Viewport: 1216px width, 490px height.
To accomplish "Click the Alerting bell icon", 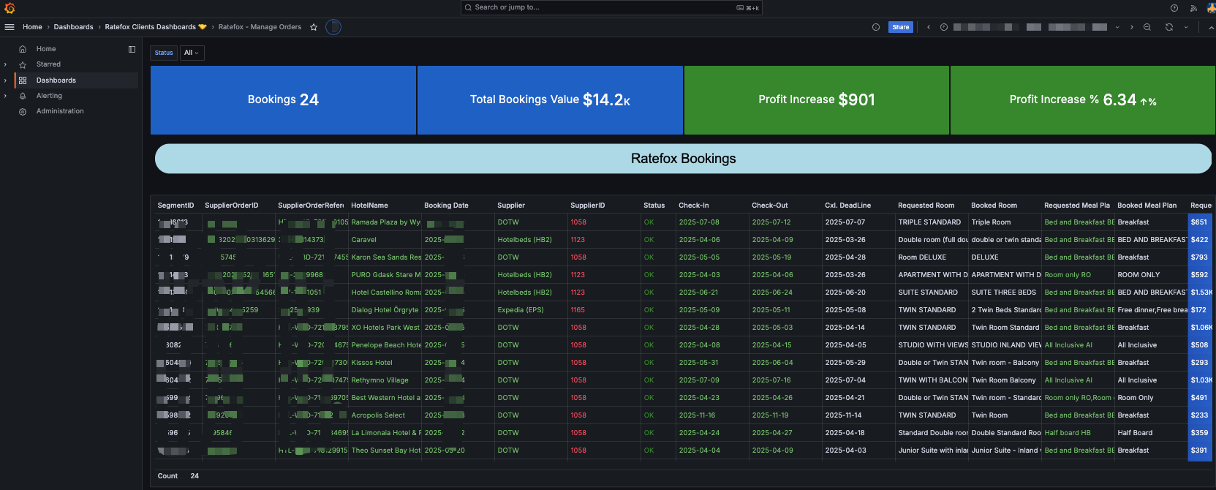I will coord(23,96).
